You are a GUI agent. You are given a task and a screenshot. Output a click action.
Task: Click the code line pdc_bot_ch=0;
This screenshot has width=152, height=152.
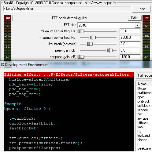point(25,89)
